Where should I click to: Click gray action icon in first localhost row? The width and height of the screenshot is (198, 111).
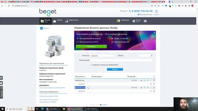pyautogui.click(x=151, y=84)
